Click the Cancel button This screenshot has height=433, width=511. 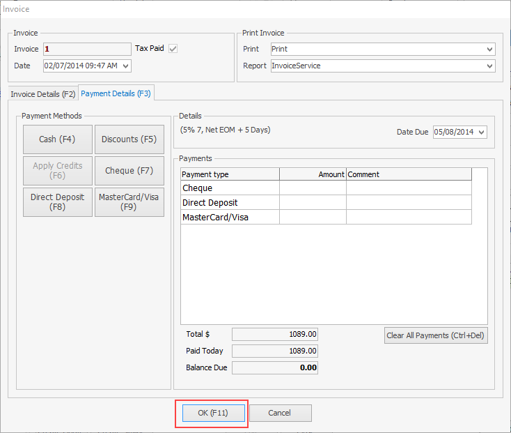click(280, 413)
